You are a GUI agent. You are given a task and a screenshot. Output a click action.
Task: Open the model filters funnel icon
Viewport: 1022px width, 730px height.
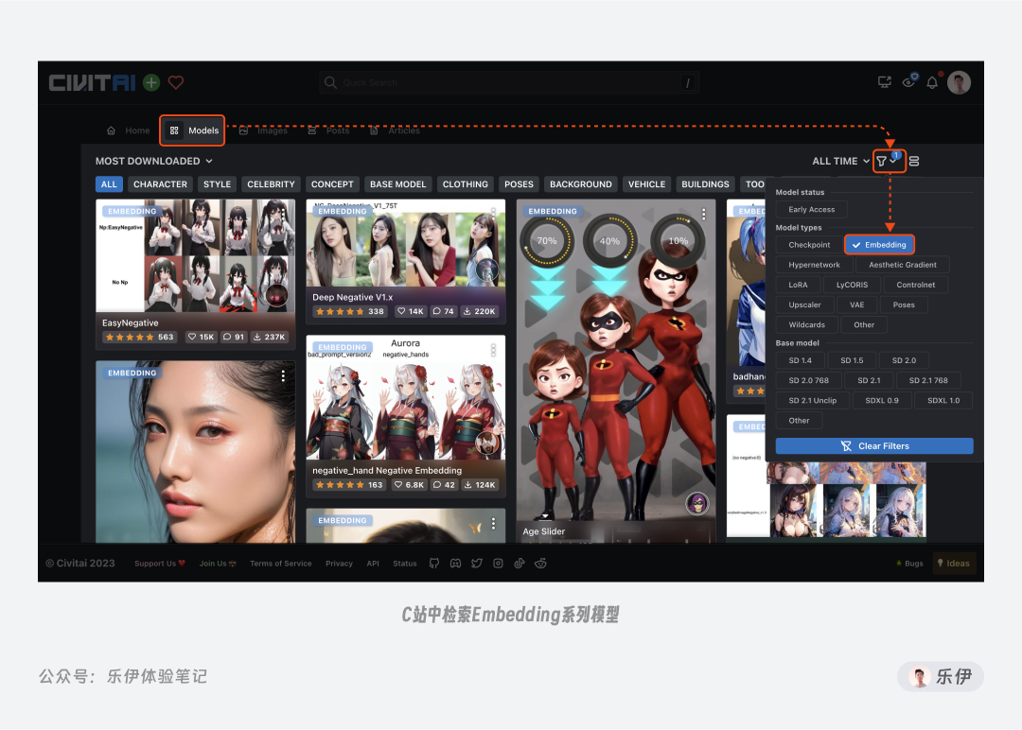point(881,161)
